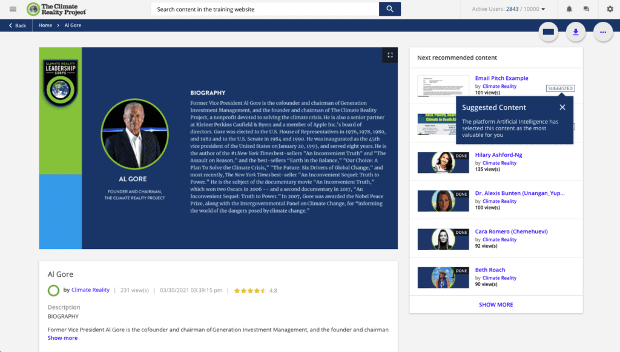Open Climate Reality author link under Al Gore
This screenshot has height=352, width=620.
click(x=90, y=290)
